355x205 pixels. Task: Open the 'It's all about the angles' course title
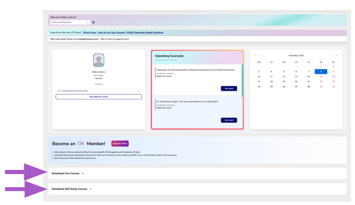click(x=187, y=101)
